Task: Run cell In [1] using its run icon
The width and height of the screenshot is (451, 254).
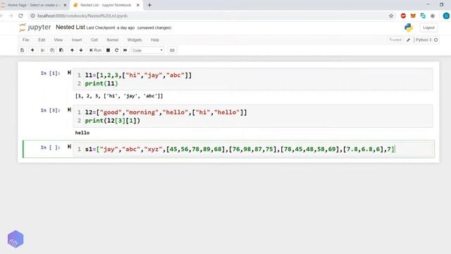Action: [x=69, y=73]
